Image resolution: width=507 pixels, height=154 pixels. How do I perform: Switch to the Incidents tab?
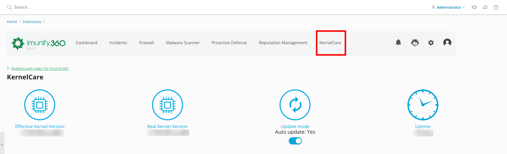click(118, 43)
